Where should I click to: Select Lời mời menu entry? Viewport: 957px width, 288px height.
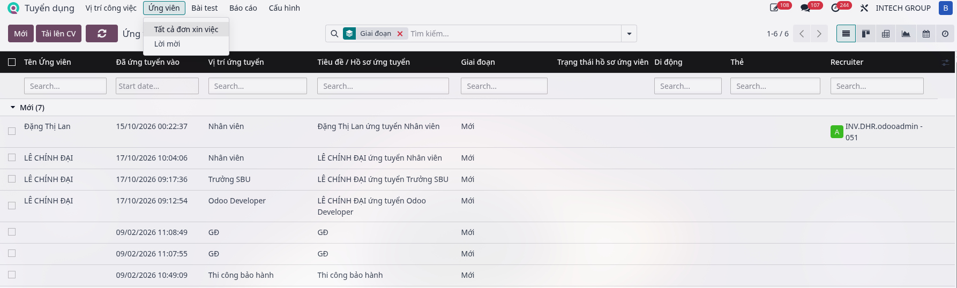[x=186, y=44]
